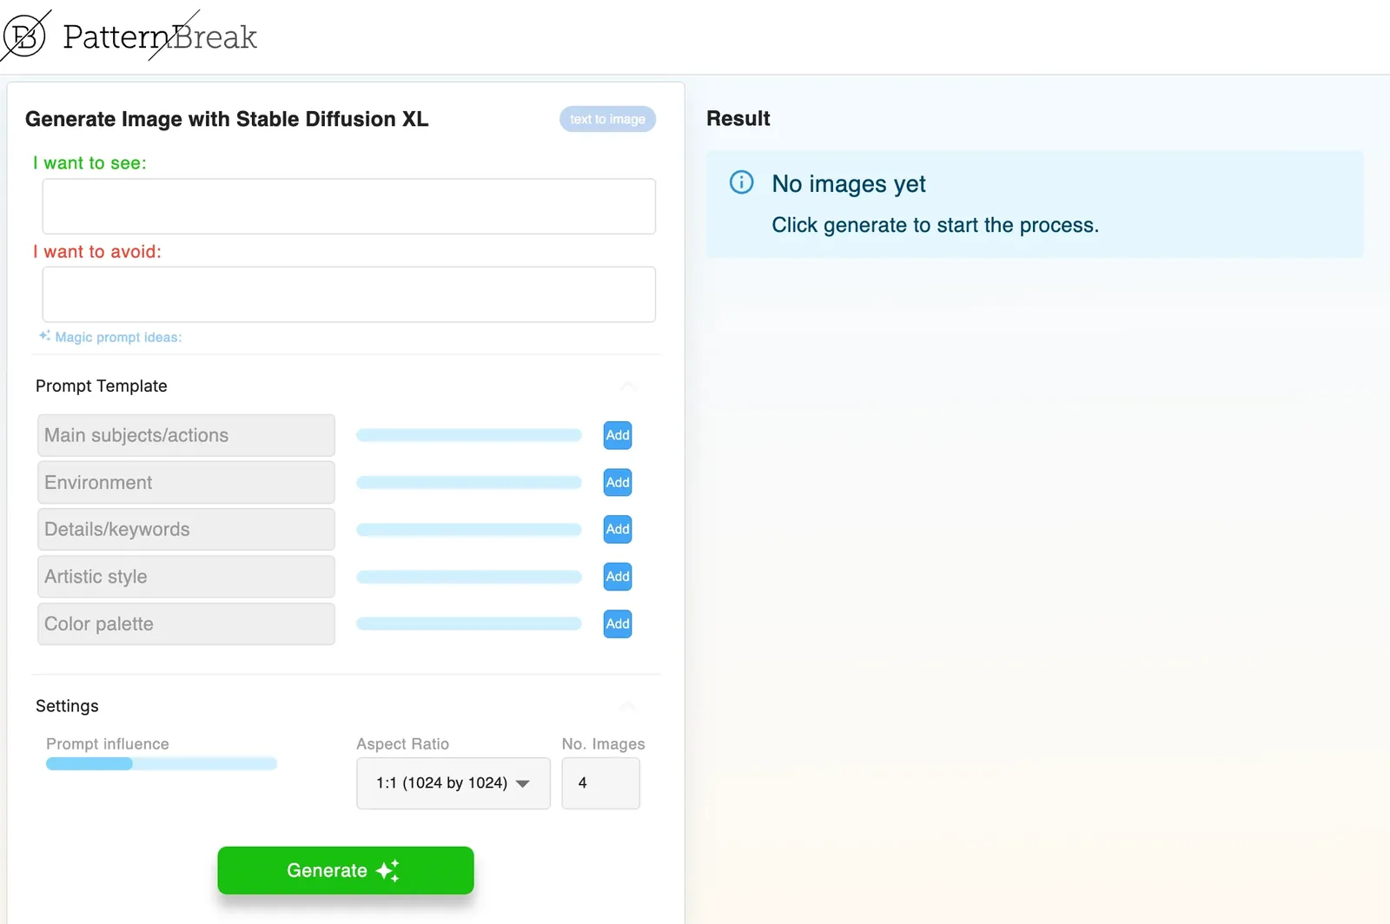Click the info icon beside No images yet
The width and height of the screenshot is (1390, 924).
click(x=741, y=182)
